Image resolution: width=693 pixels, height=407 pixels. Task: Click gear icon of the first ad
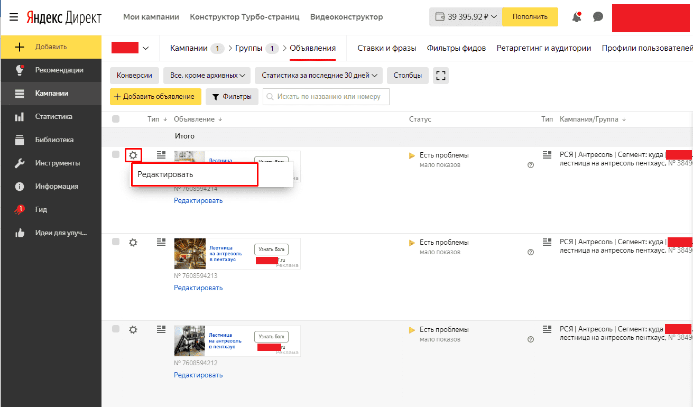(133, 155)
